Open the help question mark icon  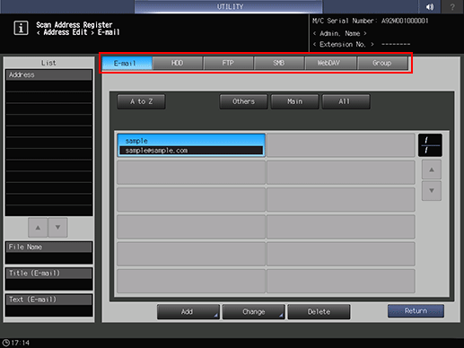click(x=452, y=6)
